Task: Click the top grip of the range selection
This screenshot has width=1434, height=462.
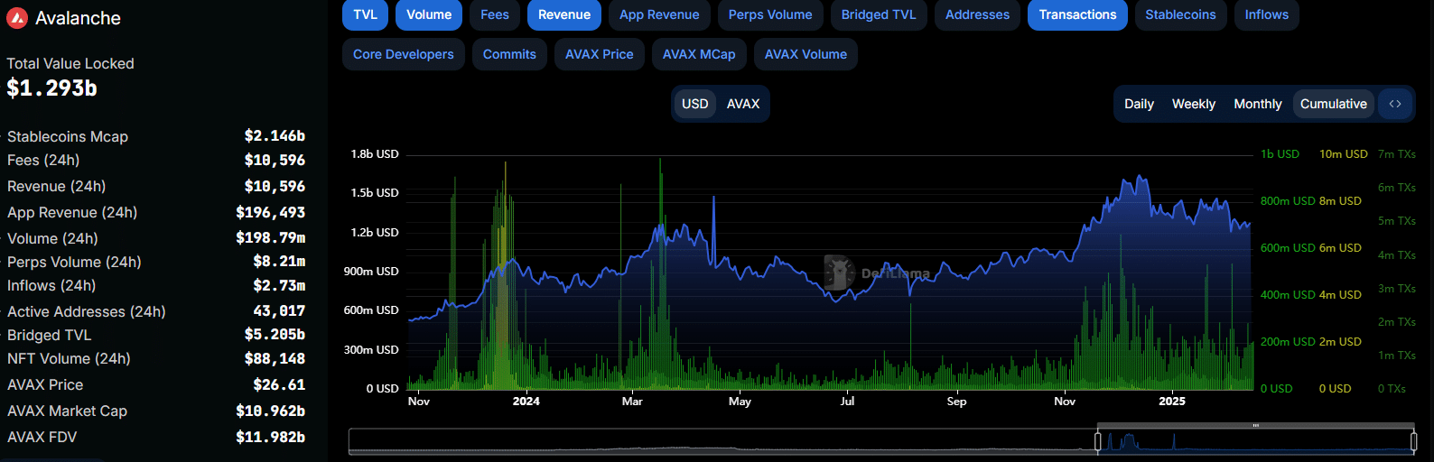Action: point(1256,425)
